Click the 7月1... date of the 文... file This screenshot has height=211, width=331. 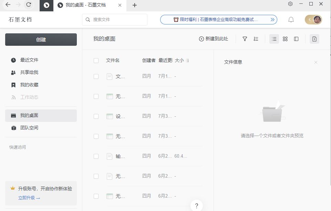point(165,76)
